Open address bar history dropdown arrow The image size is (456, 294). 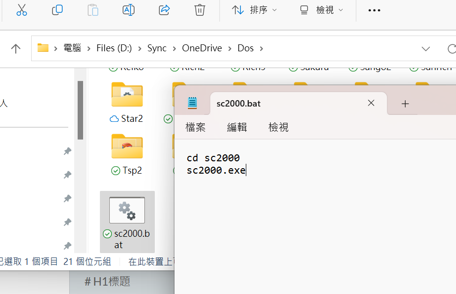(426, 49)
